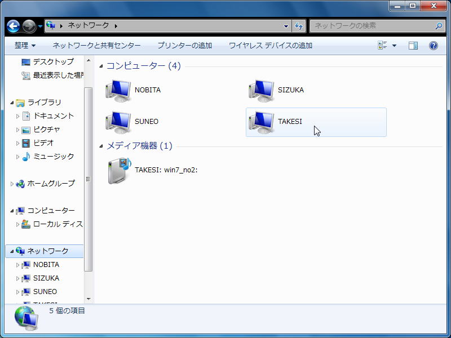Open the recent pages dropdown beside Forward
This screenshot has width=451, height=338.
[x=40, y=26]
